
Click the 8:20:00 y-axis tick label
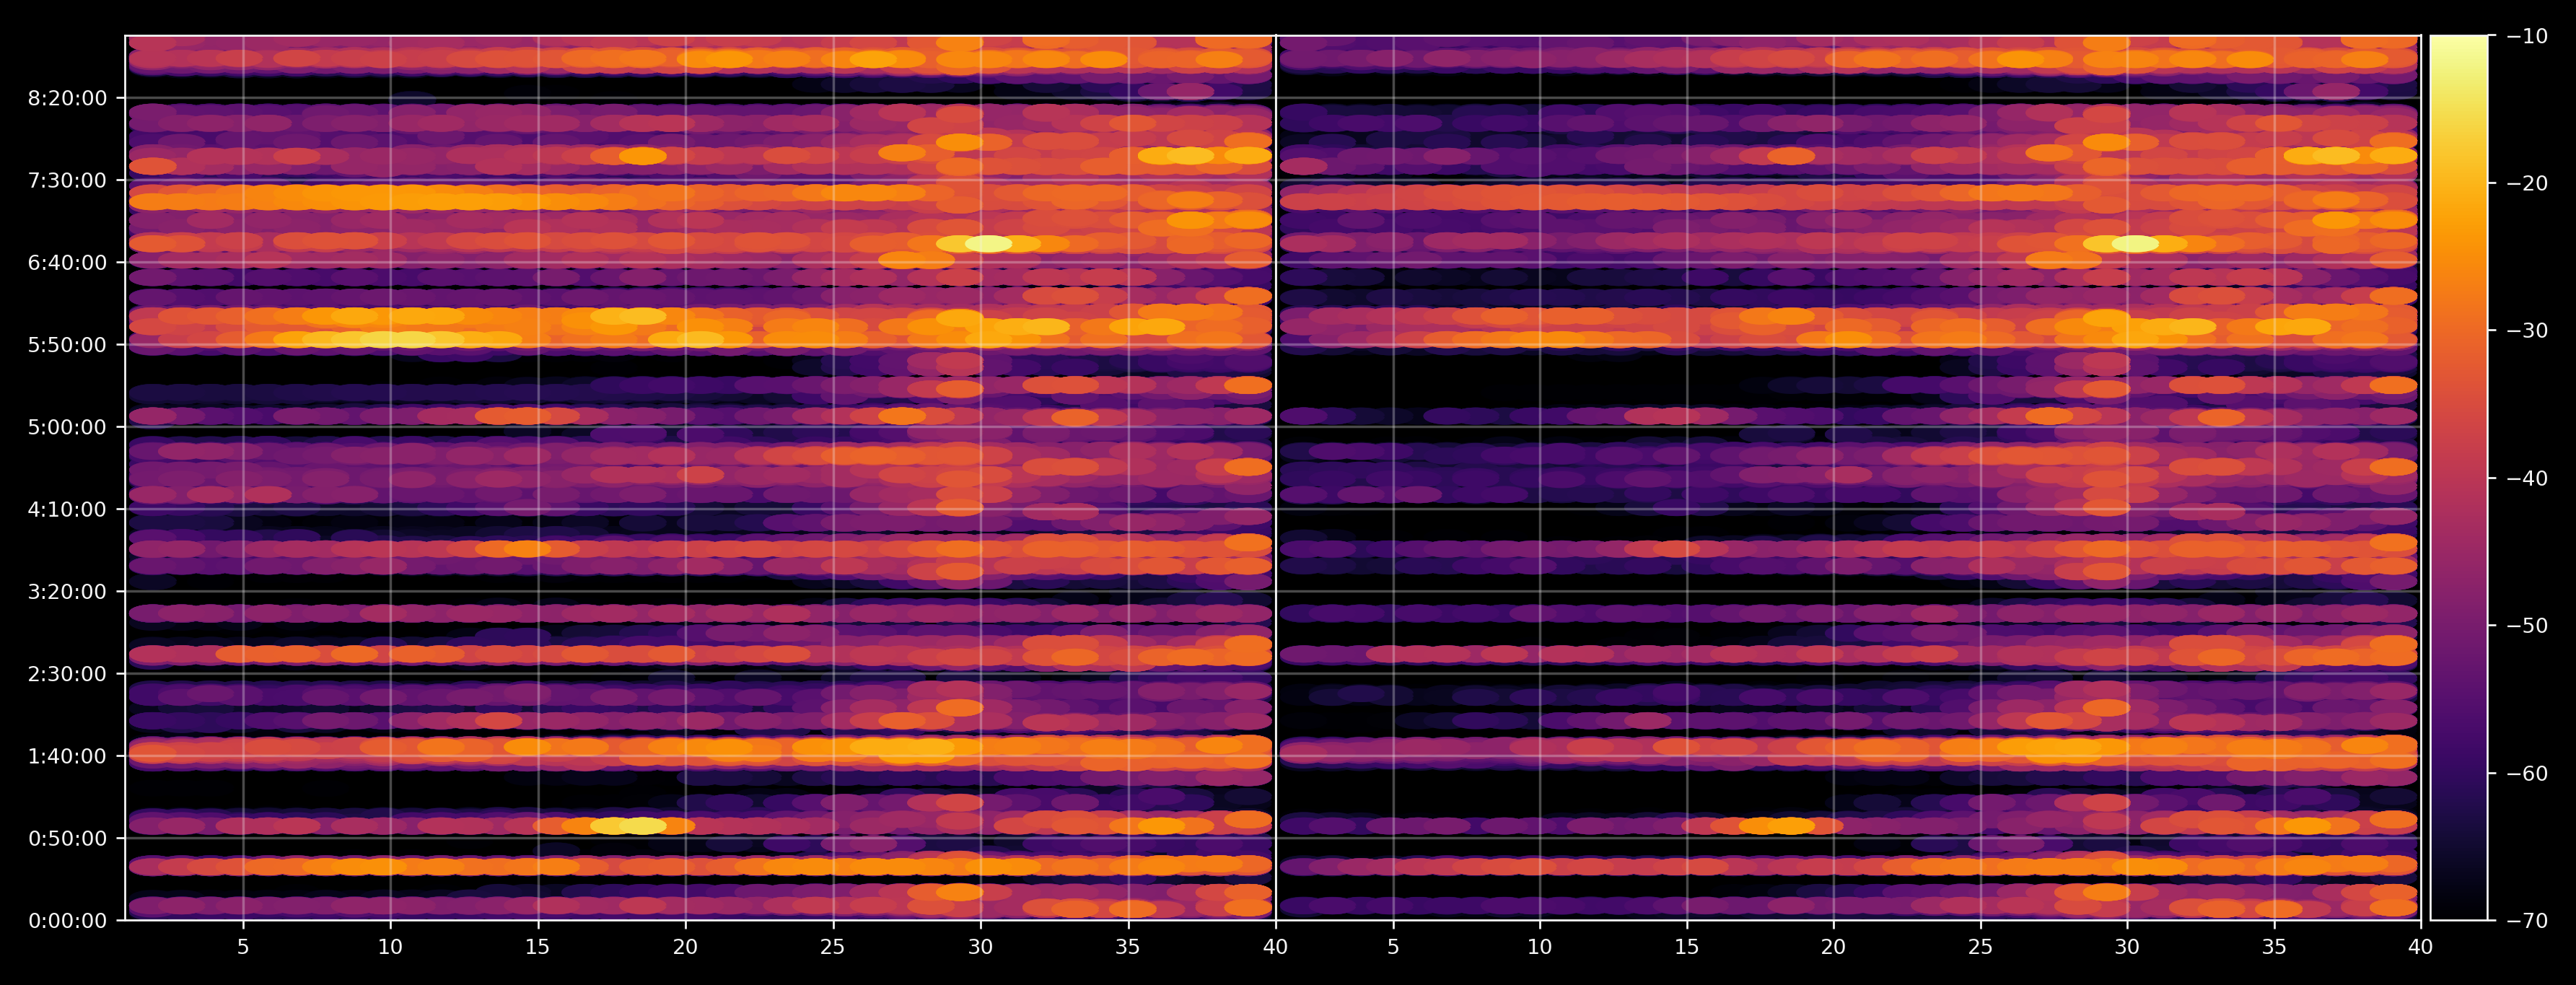click(x=67, y=98)
